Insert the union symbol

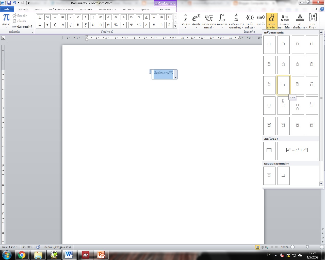(93, 25)
